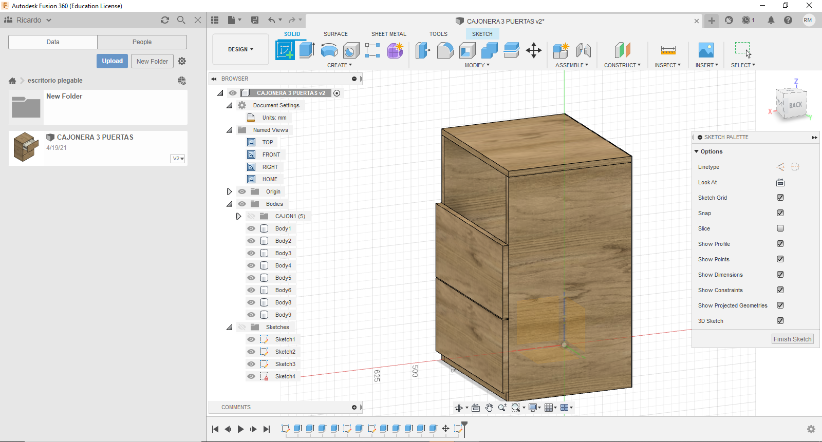Hide Body3 using its eye icon
Image resolution: width=822 pixels, height=442 pixels.
point(251,253)
